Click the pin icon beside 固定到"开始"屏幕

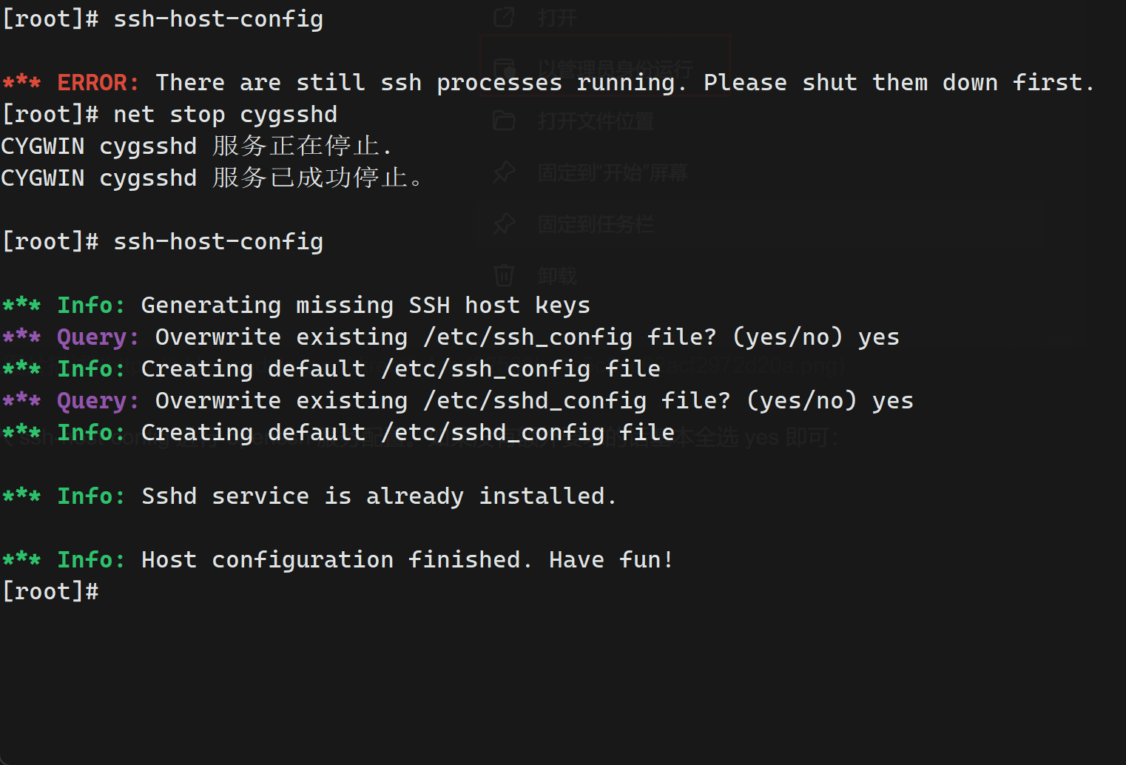coord(504,172)
